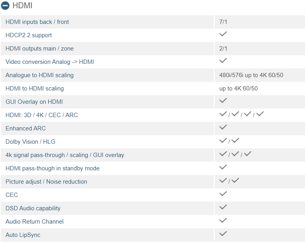Screen dimensions: 305x242
Task: Click the Picture adjust / Noise reduction label
Action: (x=46, y=182)
